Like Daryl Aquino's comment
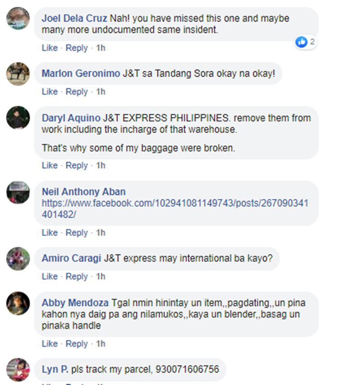341x385 pixels. [x=50, y=165]
